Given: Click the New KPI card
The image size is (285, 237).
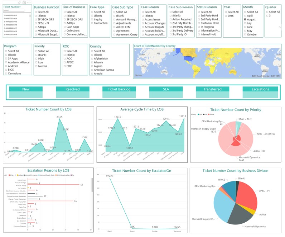Looking at the screenshot, I should click(26, 92).
